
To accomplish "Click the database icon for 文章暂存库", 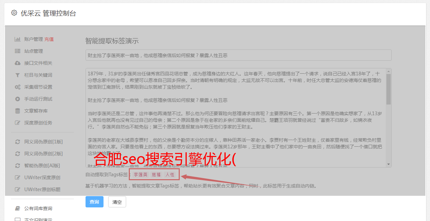I will 18,111.
